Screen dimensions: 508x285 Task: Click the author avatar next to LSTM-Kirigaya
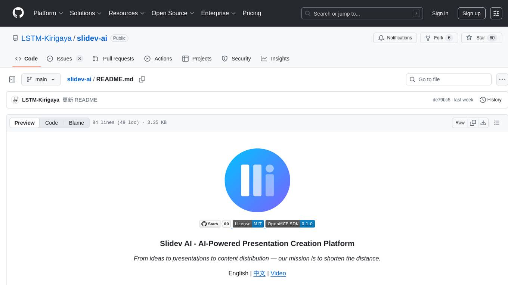click(15, 100)
